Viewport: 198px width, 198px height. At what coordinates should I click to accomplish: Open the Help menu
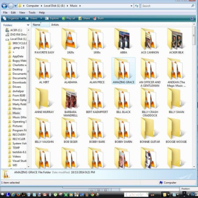pos(42,13)
